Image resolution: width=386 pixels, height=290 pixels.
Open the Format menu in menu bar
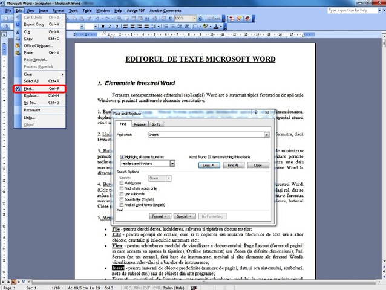58,10
